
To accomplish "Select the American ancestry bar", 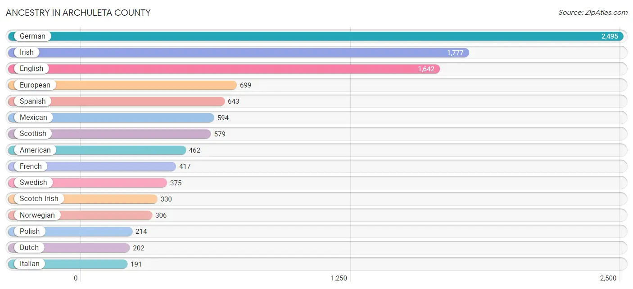I will [x=97, y=150].
